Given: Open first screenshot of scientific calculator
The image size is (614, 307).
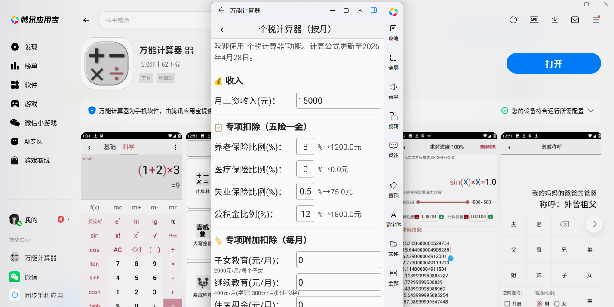Looking at the screenshot, I should pyautogui.click(x=132, y=220).
